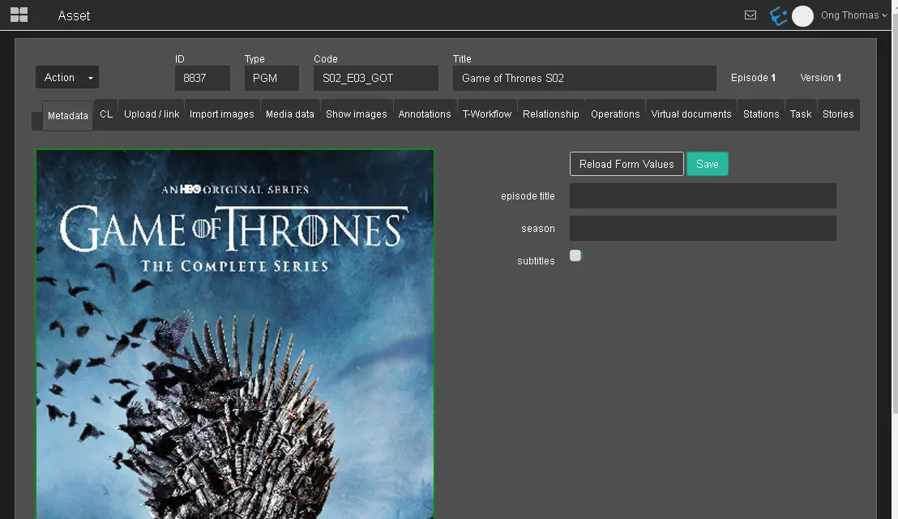Focus the season input field
Viewport: 898px width, 519px height.
pyautogui.click(x=703, y=229)
